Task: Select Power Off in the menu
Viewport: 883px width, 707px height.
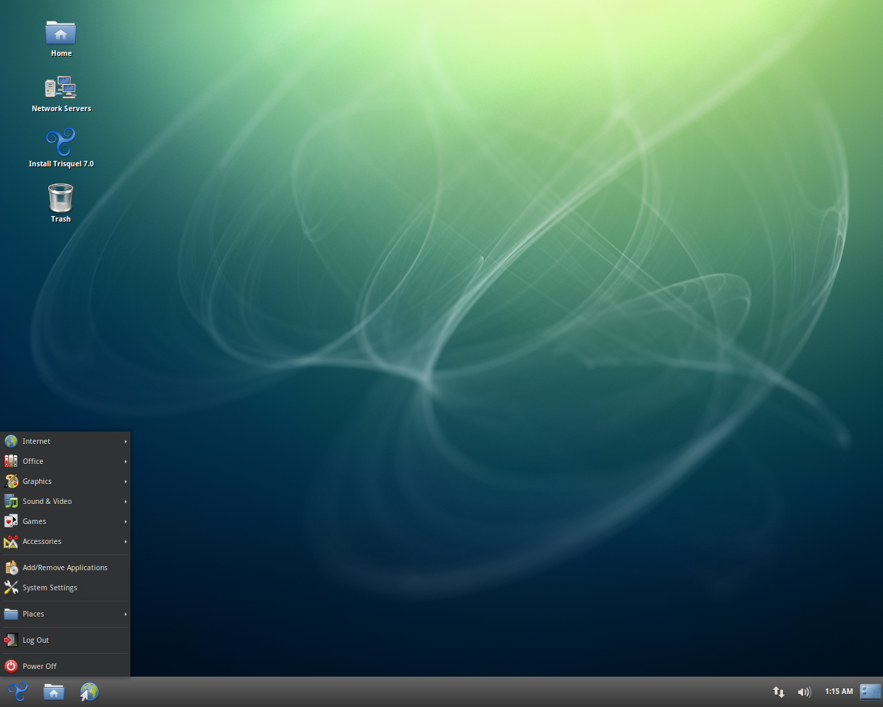Action: pyautogui.click(x=66, y=666)
